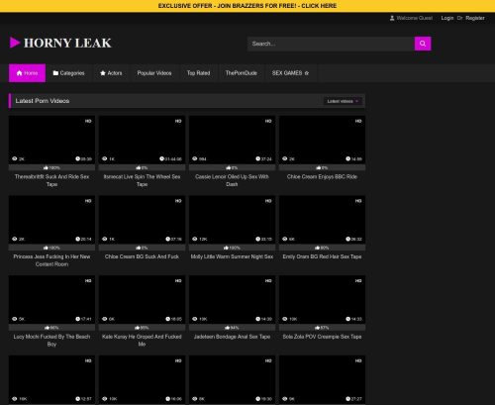Go to Popular Videos
Viewport: 495px width, 405px height.
154,73
